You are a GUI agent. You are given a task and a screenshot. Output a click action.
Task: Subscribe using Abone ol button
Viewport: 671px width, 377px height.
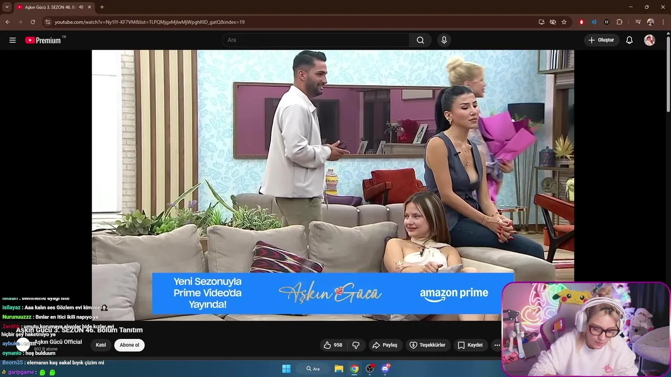pyautogui.click(x=129, y=345)
